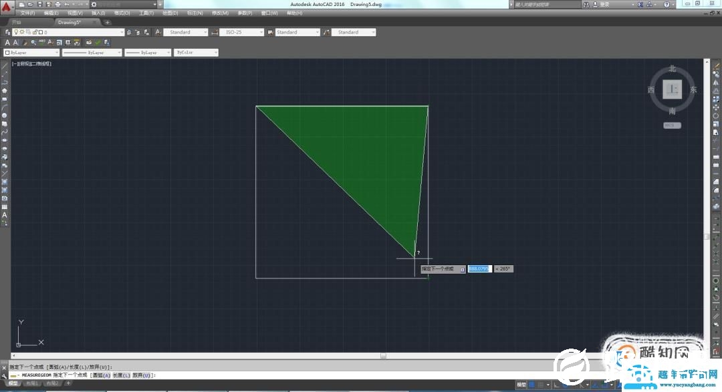
Task: Expand the layer dropdown list
Action: coord(121,32)
